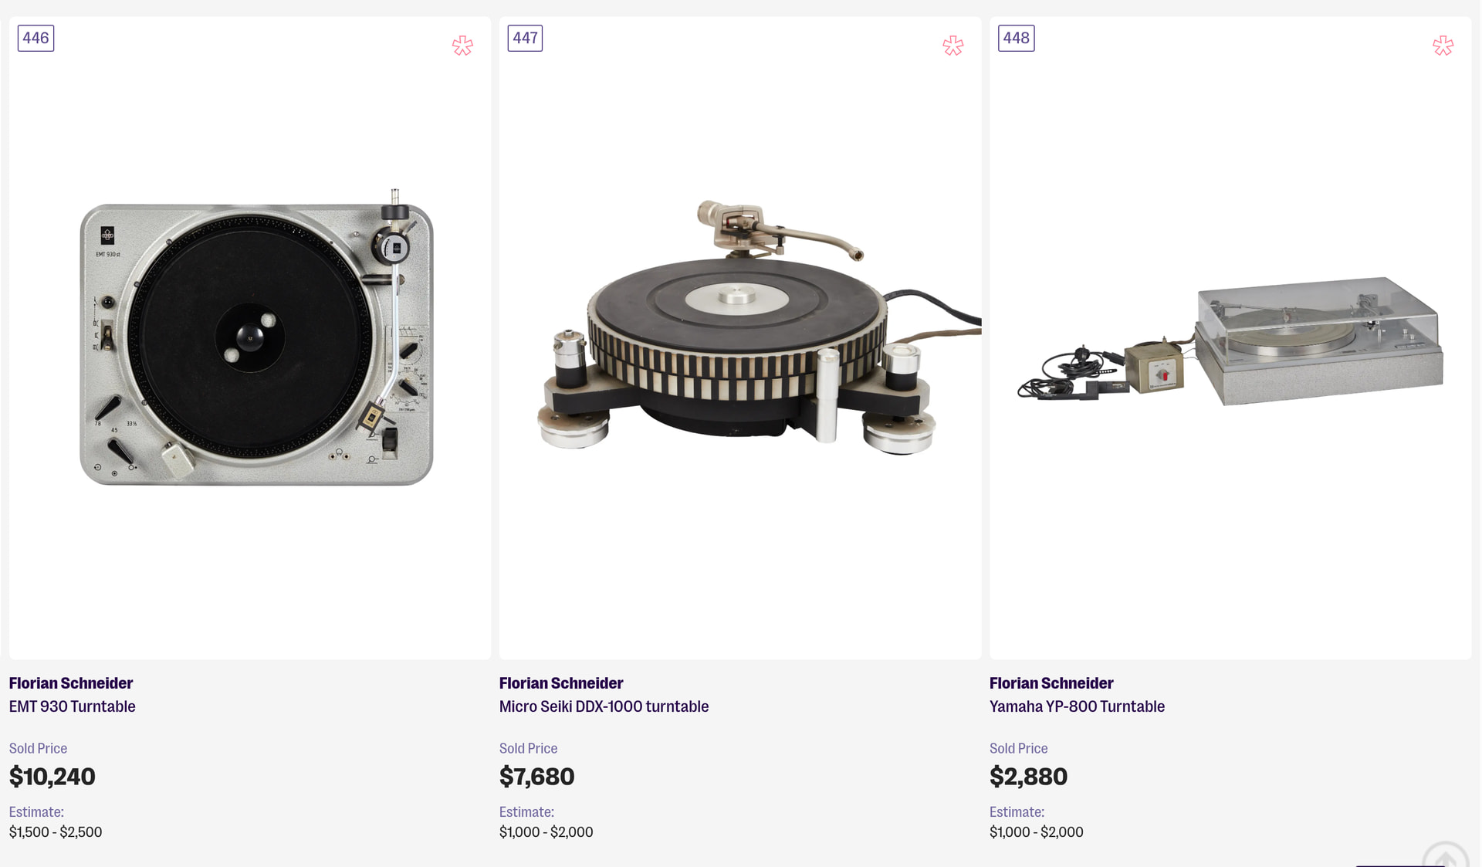Click lot number badge 446
Screen dimensions: 1482x867
click(36, 38)
